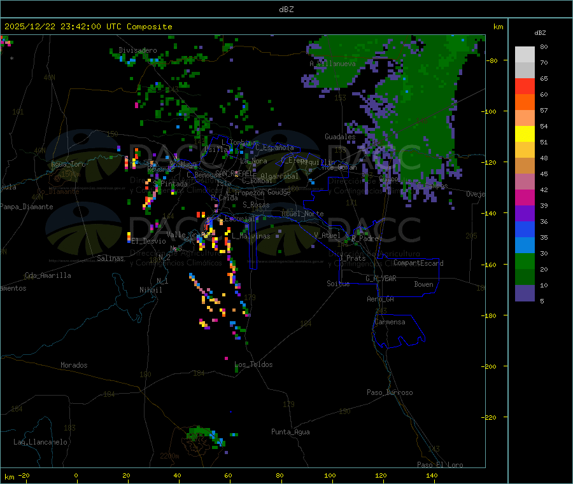Select the 'Algarrobal' map label
The height and width of the screenshot is (484, 573).
click(279, 176)
